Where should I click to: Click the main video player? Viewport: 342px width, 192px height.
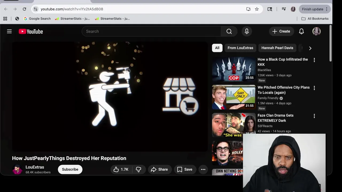pyautogui.click(x=110, y=97)
